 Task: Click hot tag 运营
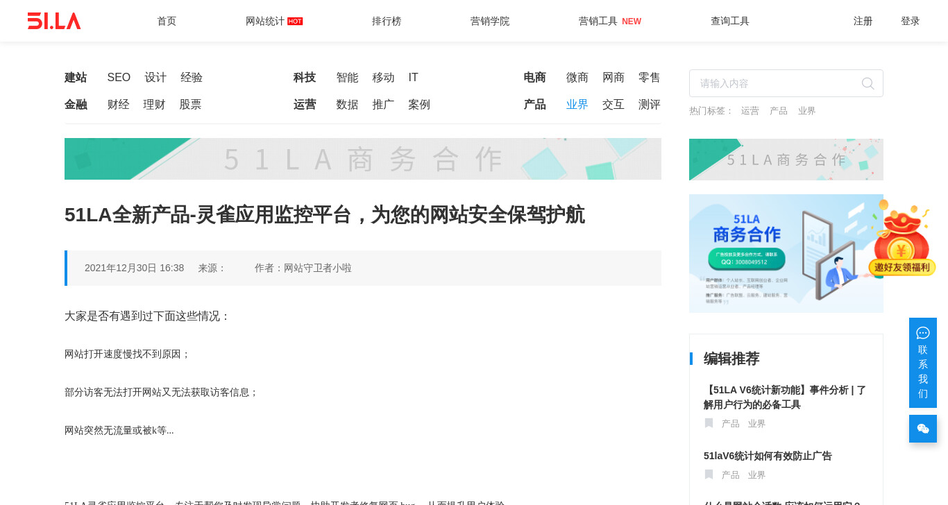point(750,111)
